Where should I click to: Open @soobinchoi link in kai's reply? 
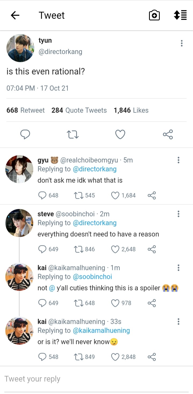[92, 277]
